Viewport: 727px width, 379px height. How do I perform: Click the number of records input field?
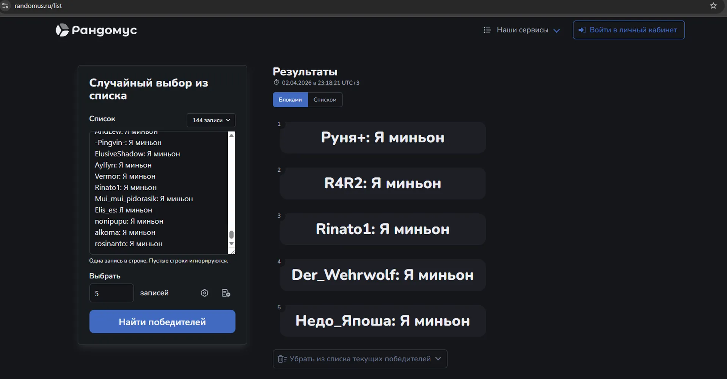(111, 293)
